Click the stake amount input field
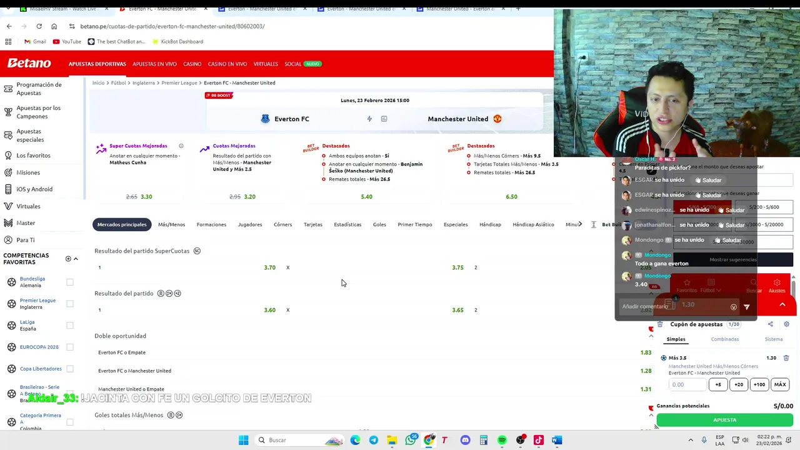Screen dimensions: 800x450 tap(687, 384)
